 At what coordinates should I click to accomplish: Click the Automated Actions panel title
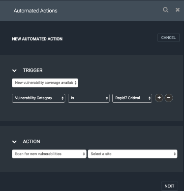(x=35, y=11)
